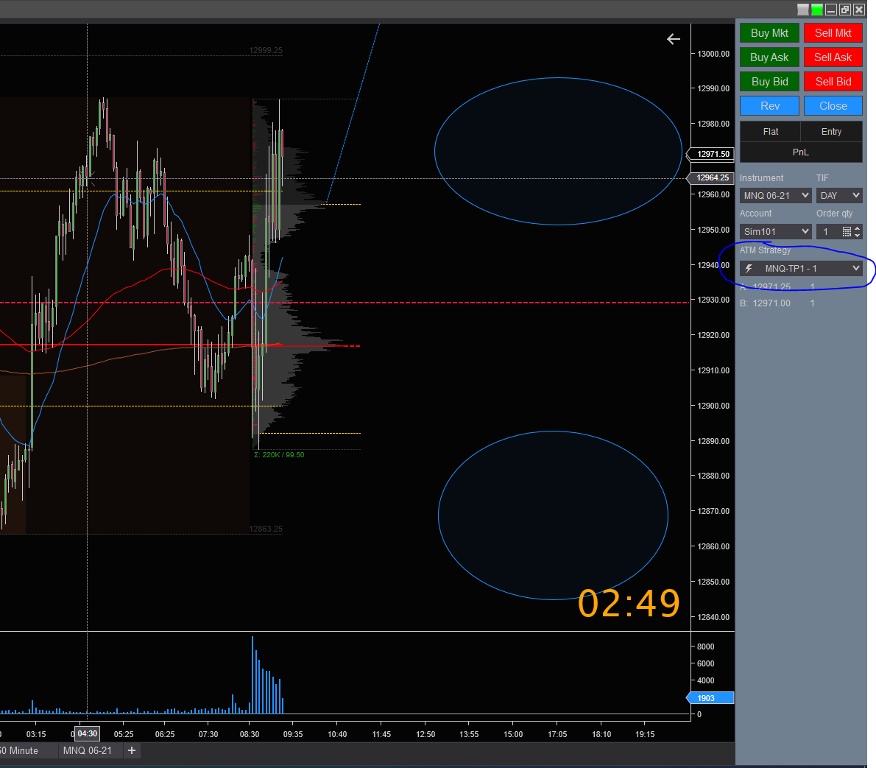
Task: Click the 08:30 time axis label
Action: 249,734
